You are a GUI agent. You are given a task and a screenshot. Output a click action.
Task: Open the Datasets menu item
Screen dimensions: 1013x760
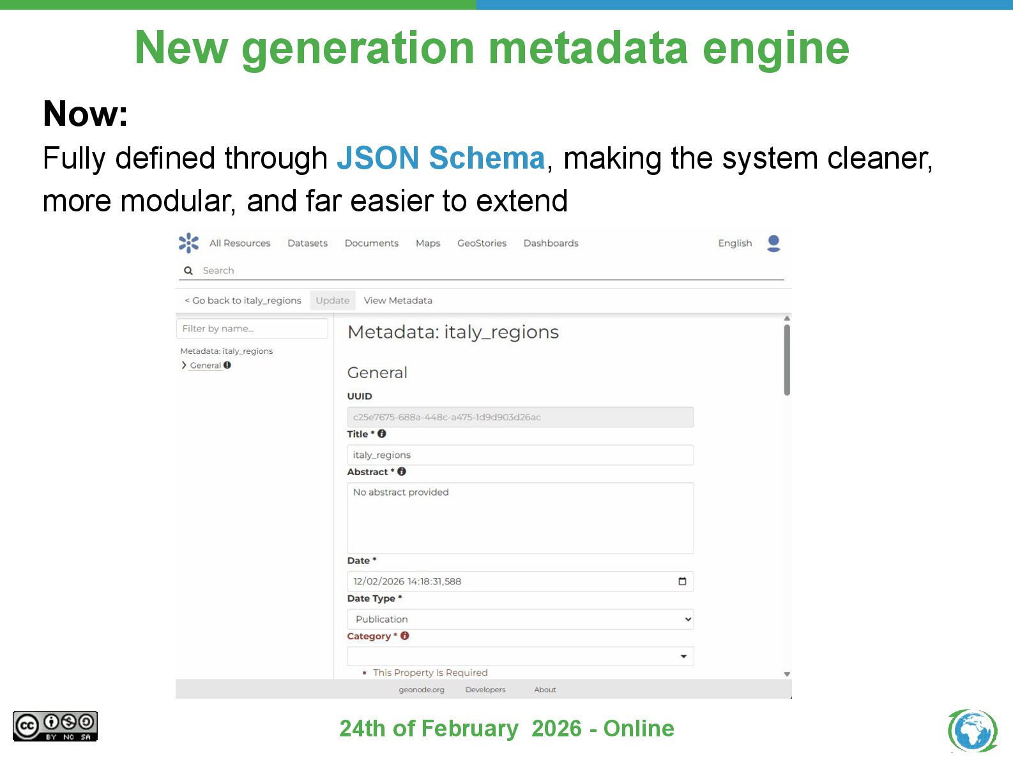point(307,243)
